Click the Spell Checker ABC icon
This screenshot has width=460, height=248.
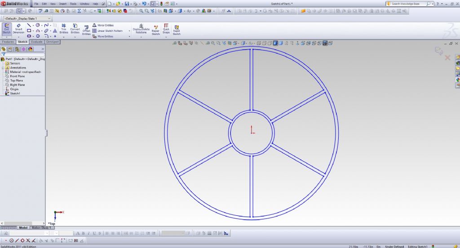click(40, 11)
